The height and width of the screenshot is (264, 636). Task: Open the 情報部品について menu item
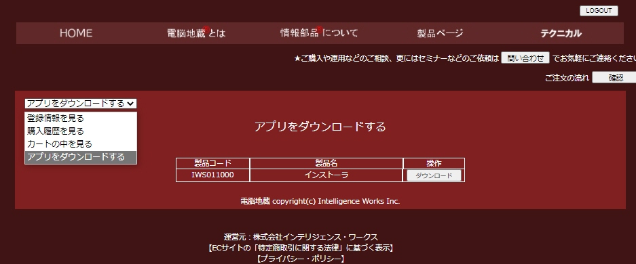click(319, 32)
